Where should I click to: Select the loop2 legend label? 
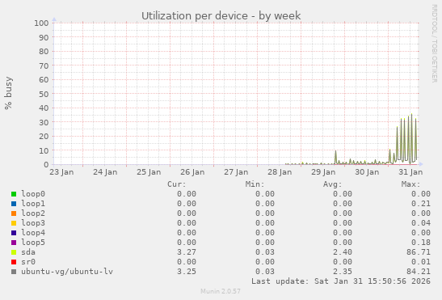(x=33, y=213)
